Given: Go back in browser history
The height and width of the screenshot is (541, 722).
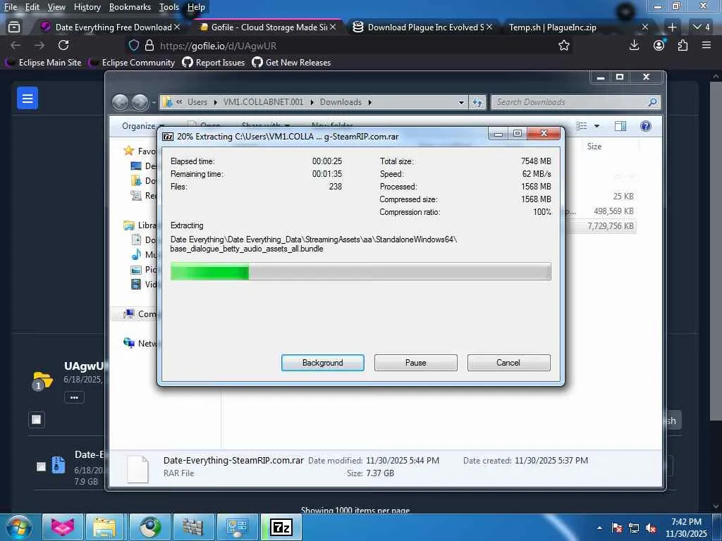Looking at the screenshot, I should (16, 45).
